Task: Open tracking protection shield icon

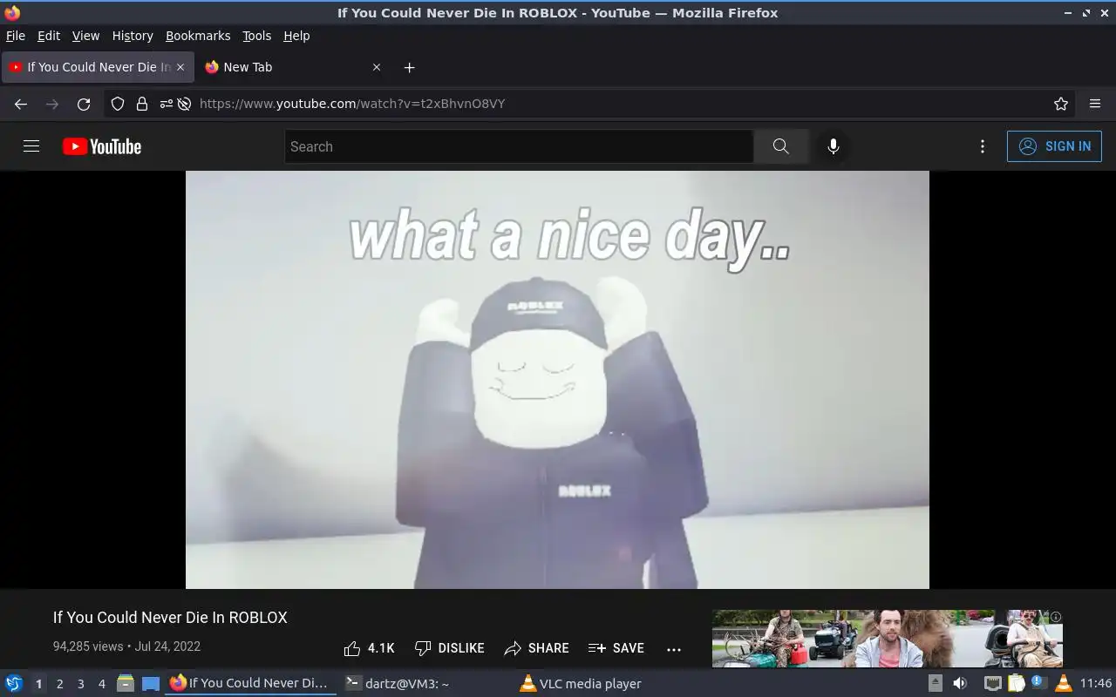Action: click(118, 104)
